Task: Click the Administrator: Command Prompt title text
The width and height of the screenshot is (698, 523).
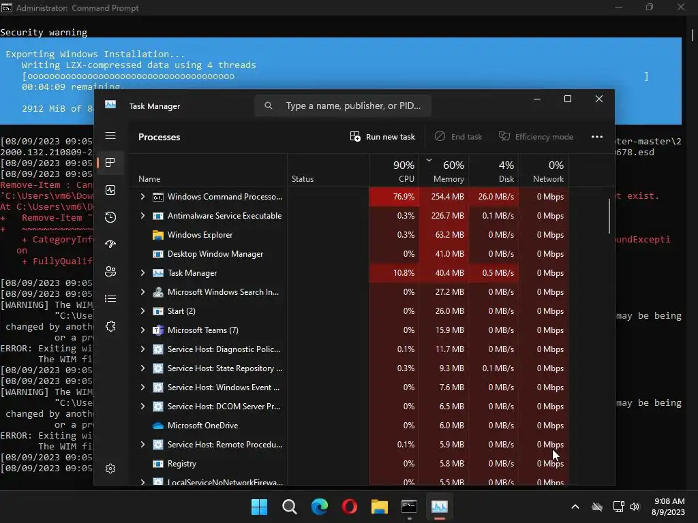Action: tap(78, 8)
